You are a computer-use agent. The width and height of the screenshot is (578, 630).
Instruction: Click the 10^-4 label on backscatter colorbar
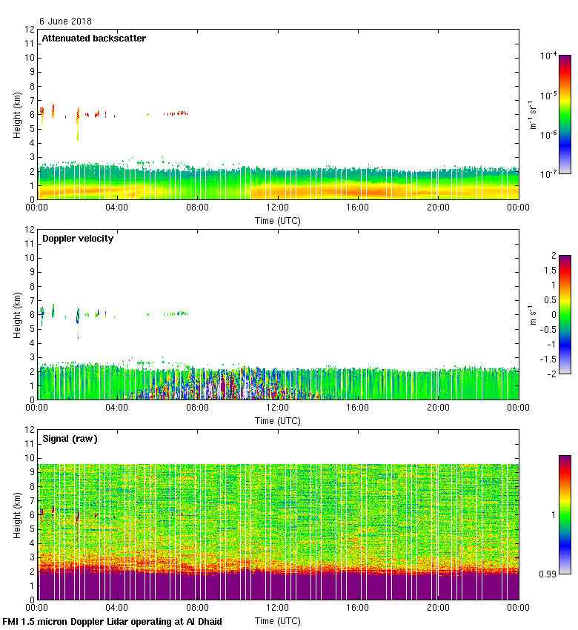(x=548, y=56)
